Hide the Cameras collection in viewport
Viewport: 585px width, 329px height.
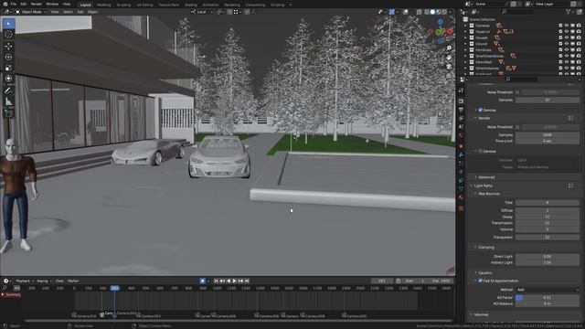pos(567,26)
